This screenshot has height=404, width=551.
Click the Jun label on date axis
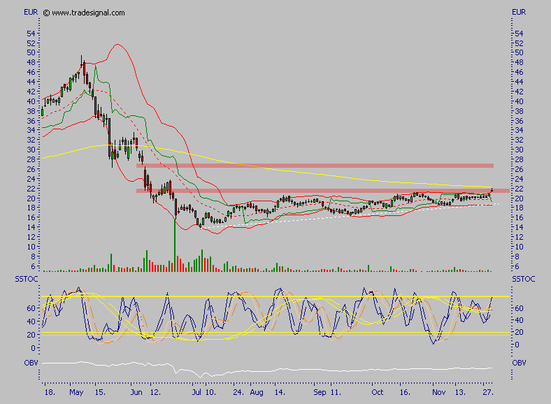[x=136, y=393]
